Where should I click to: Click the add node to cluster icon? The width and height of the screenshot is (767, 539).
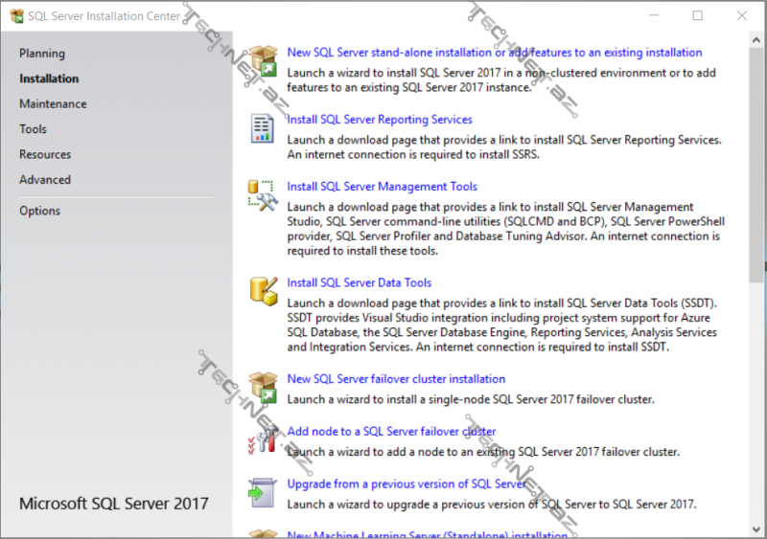point(262,439)
